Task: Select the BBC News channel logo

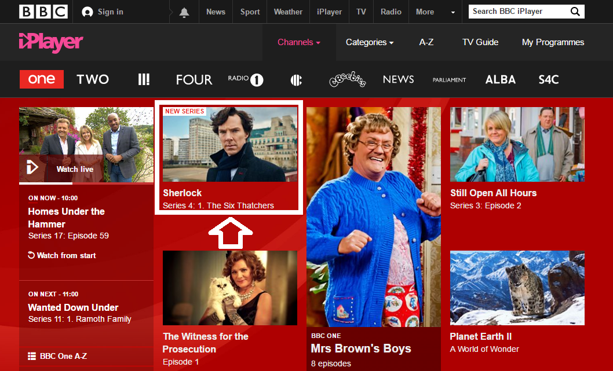Action: pos(399,80)
